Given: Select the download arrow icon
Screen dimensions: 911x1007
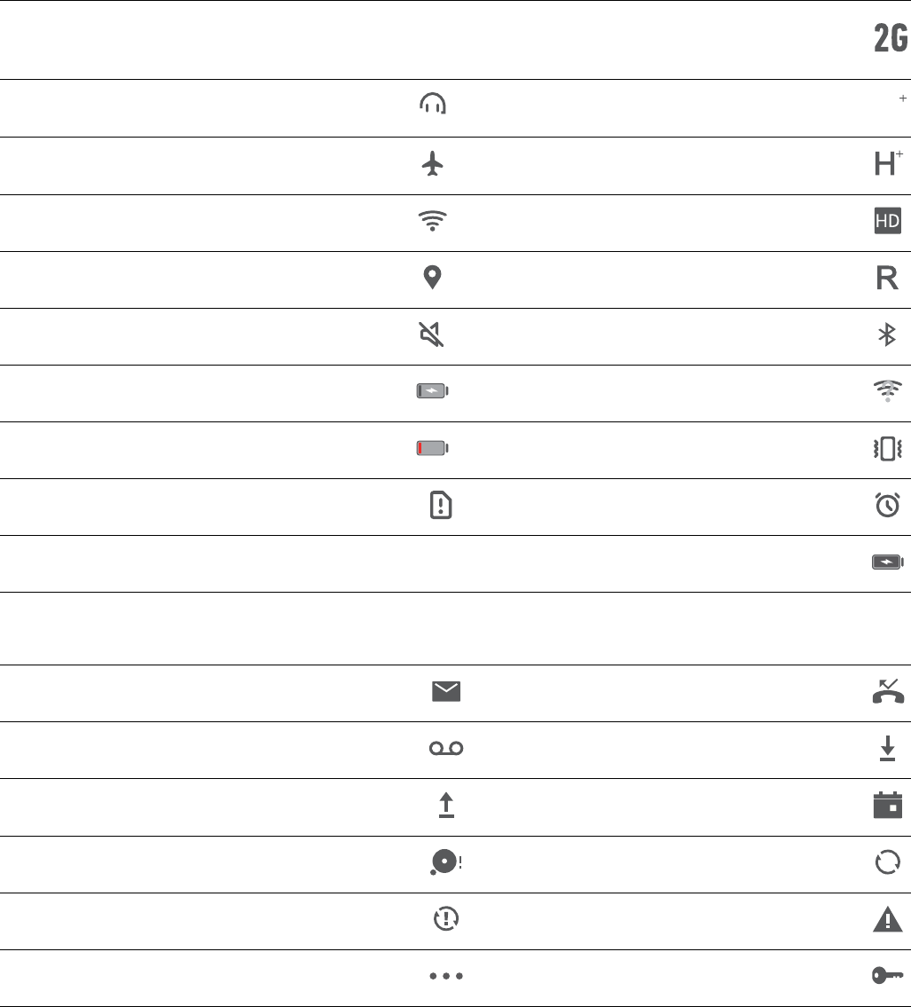Looking at the screenshot, I should click(x=886, y=749).
